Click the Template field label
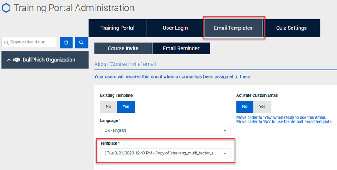 click(109, 143)
